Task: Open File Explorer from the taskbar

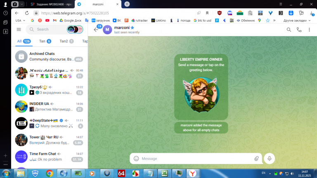Action: [x=21, y=173]
